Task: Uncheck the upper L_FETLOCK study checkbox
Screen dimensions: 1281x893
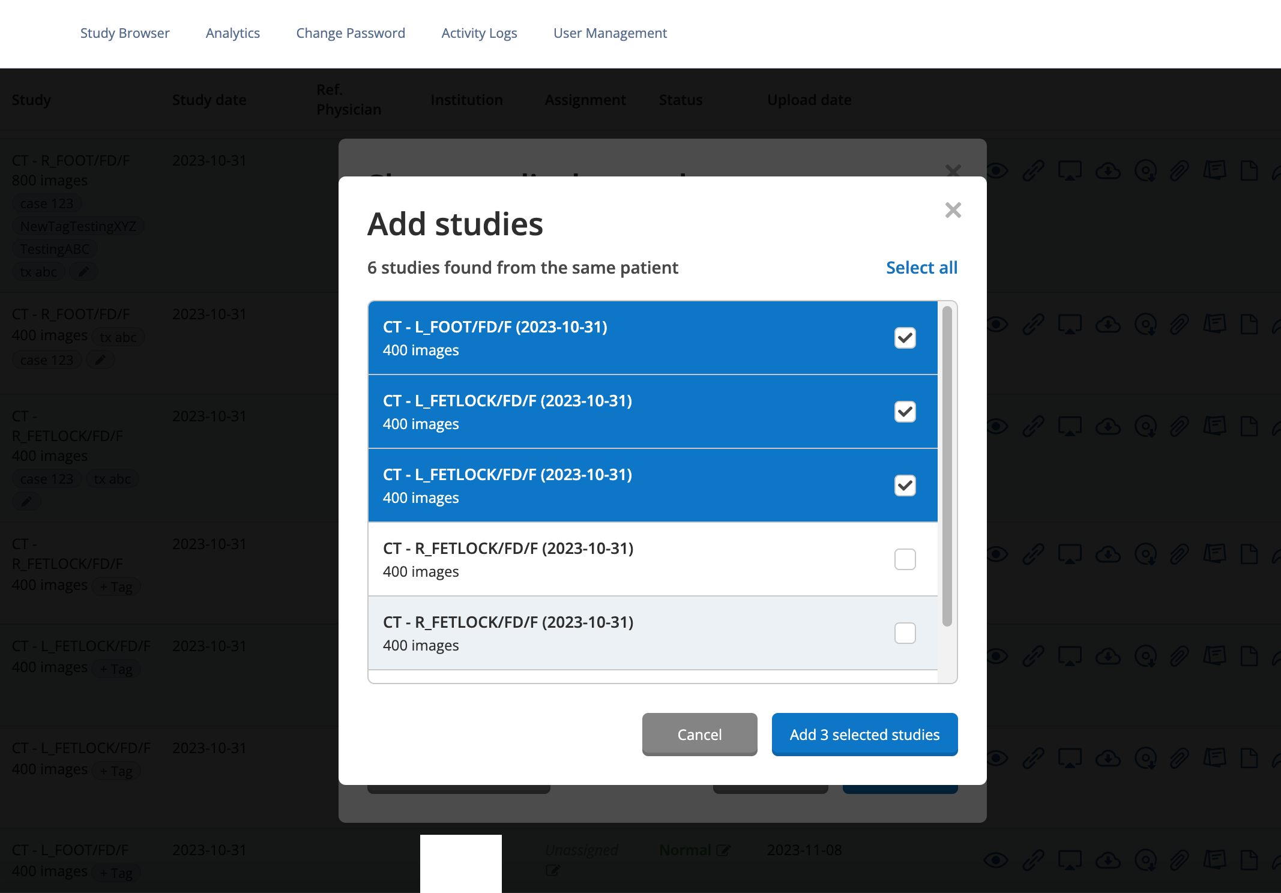Action: [905, 412]
